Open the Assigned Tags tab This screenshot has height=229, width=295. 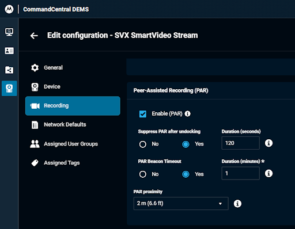(x=73, y=163)
